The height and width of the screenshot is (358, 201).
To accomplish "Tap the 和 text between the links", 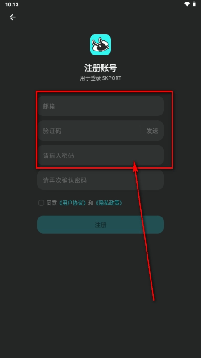I will 91,203.
